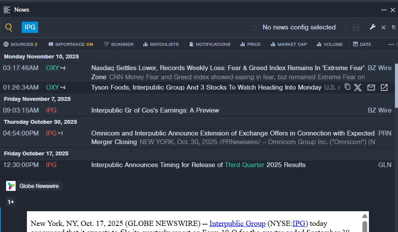The width and height of the screenshot is (398, 232).
Task: Open Tyson Foods story in new window
Action: click(x=384, y=87)
